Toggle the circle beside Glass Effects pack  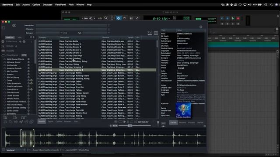(28, 89)
